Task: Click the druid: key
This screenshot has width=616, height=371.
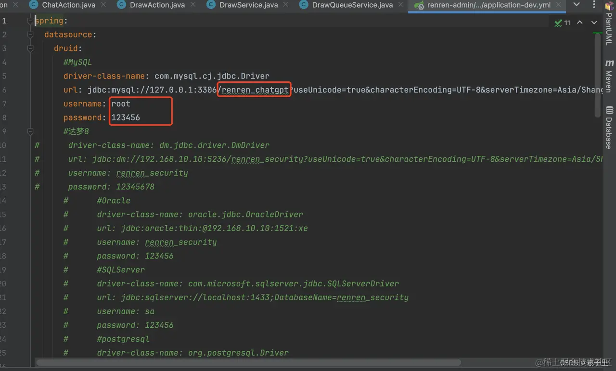Action: [68, 49]
